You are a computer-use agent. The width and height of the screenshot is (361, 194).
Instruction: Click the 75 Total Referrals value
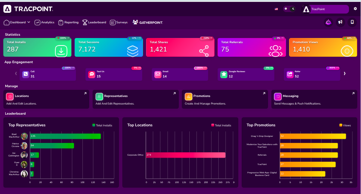point(225,49)
